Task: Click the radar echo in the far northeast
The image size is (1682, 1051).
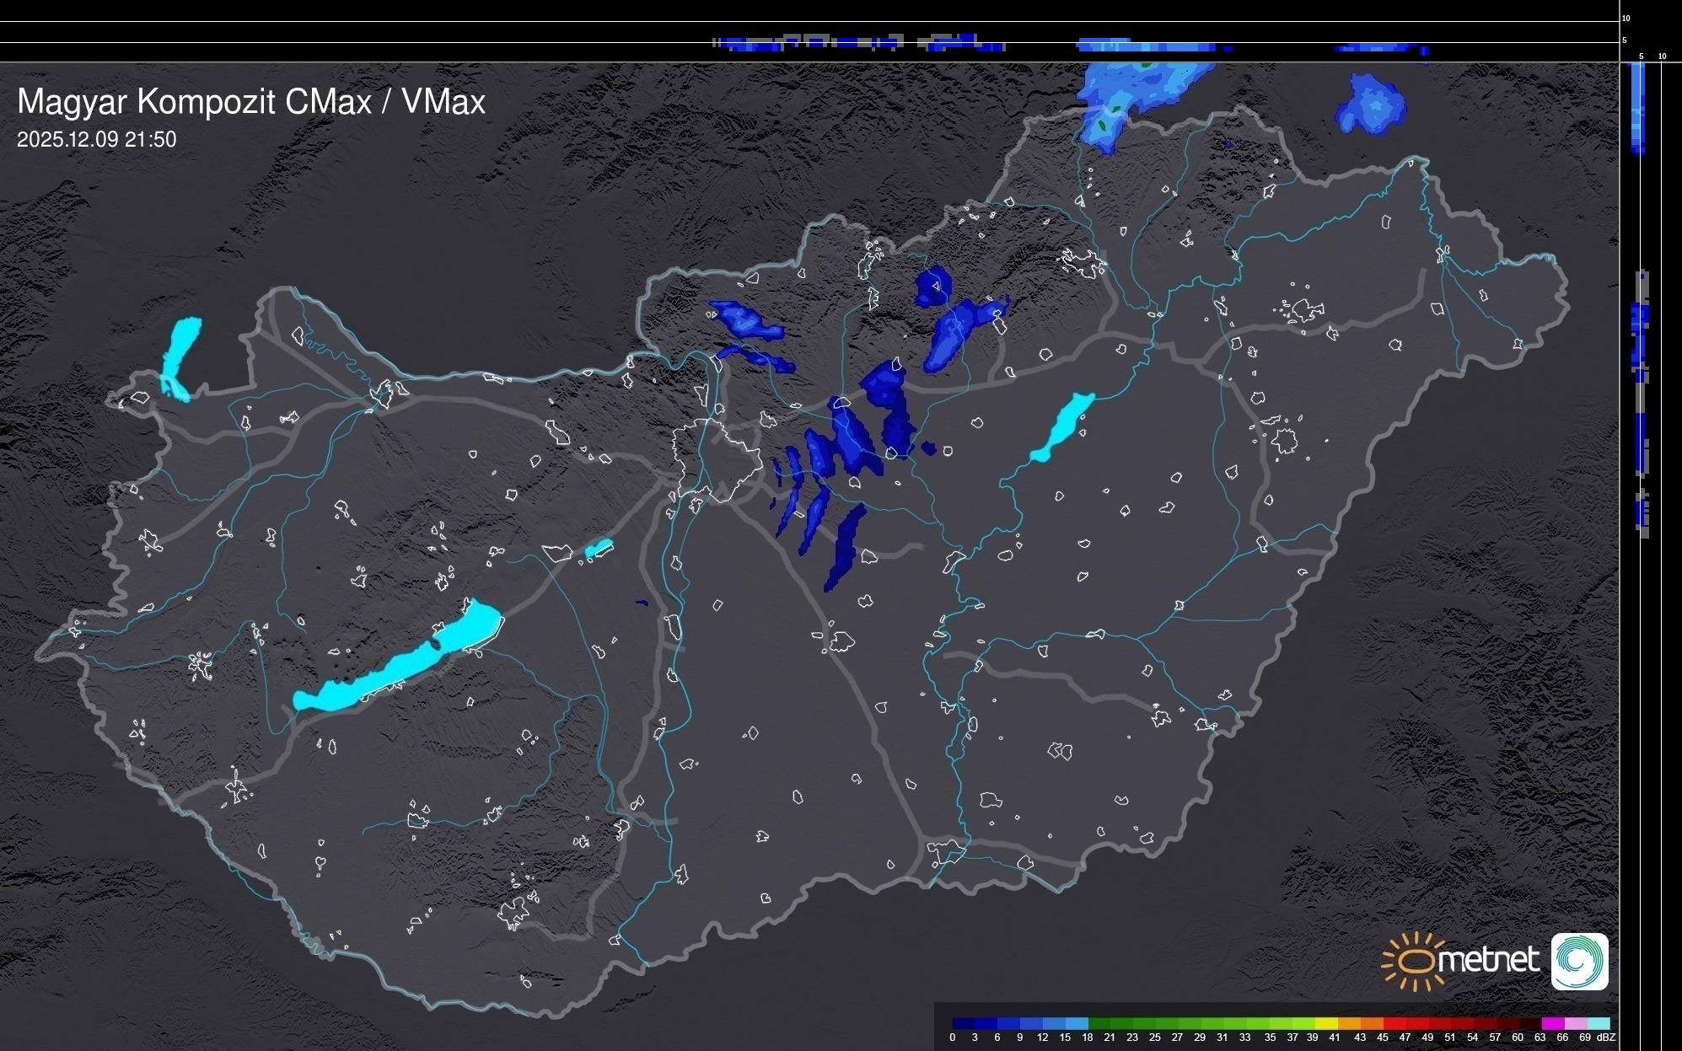Action: point(1373,105)
